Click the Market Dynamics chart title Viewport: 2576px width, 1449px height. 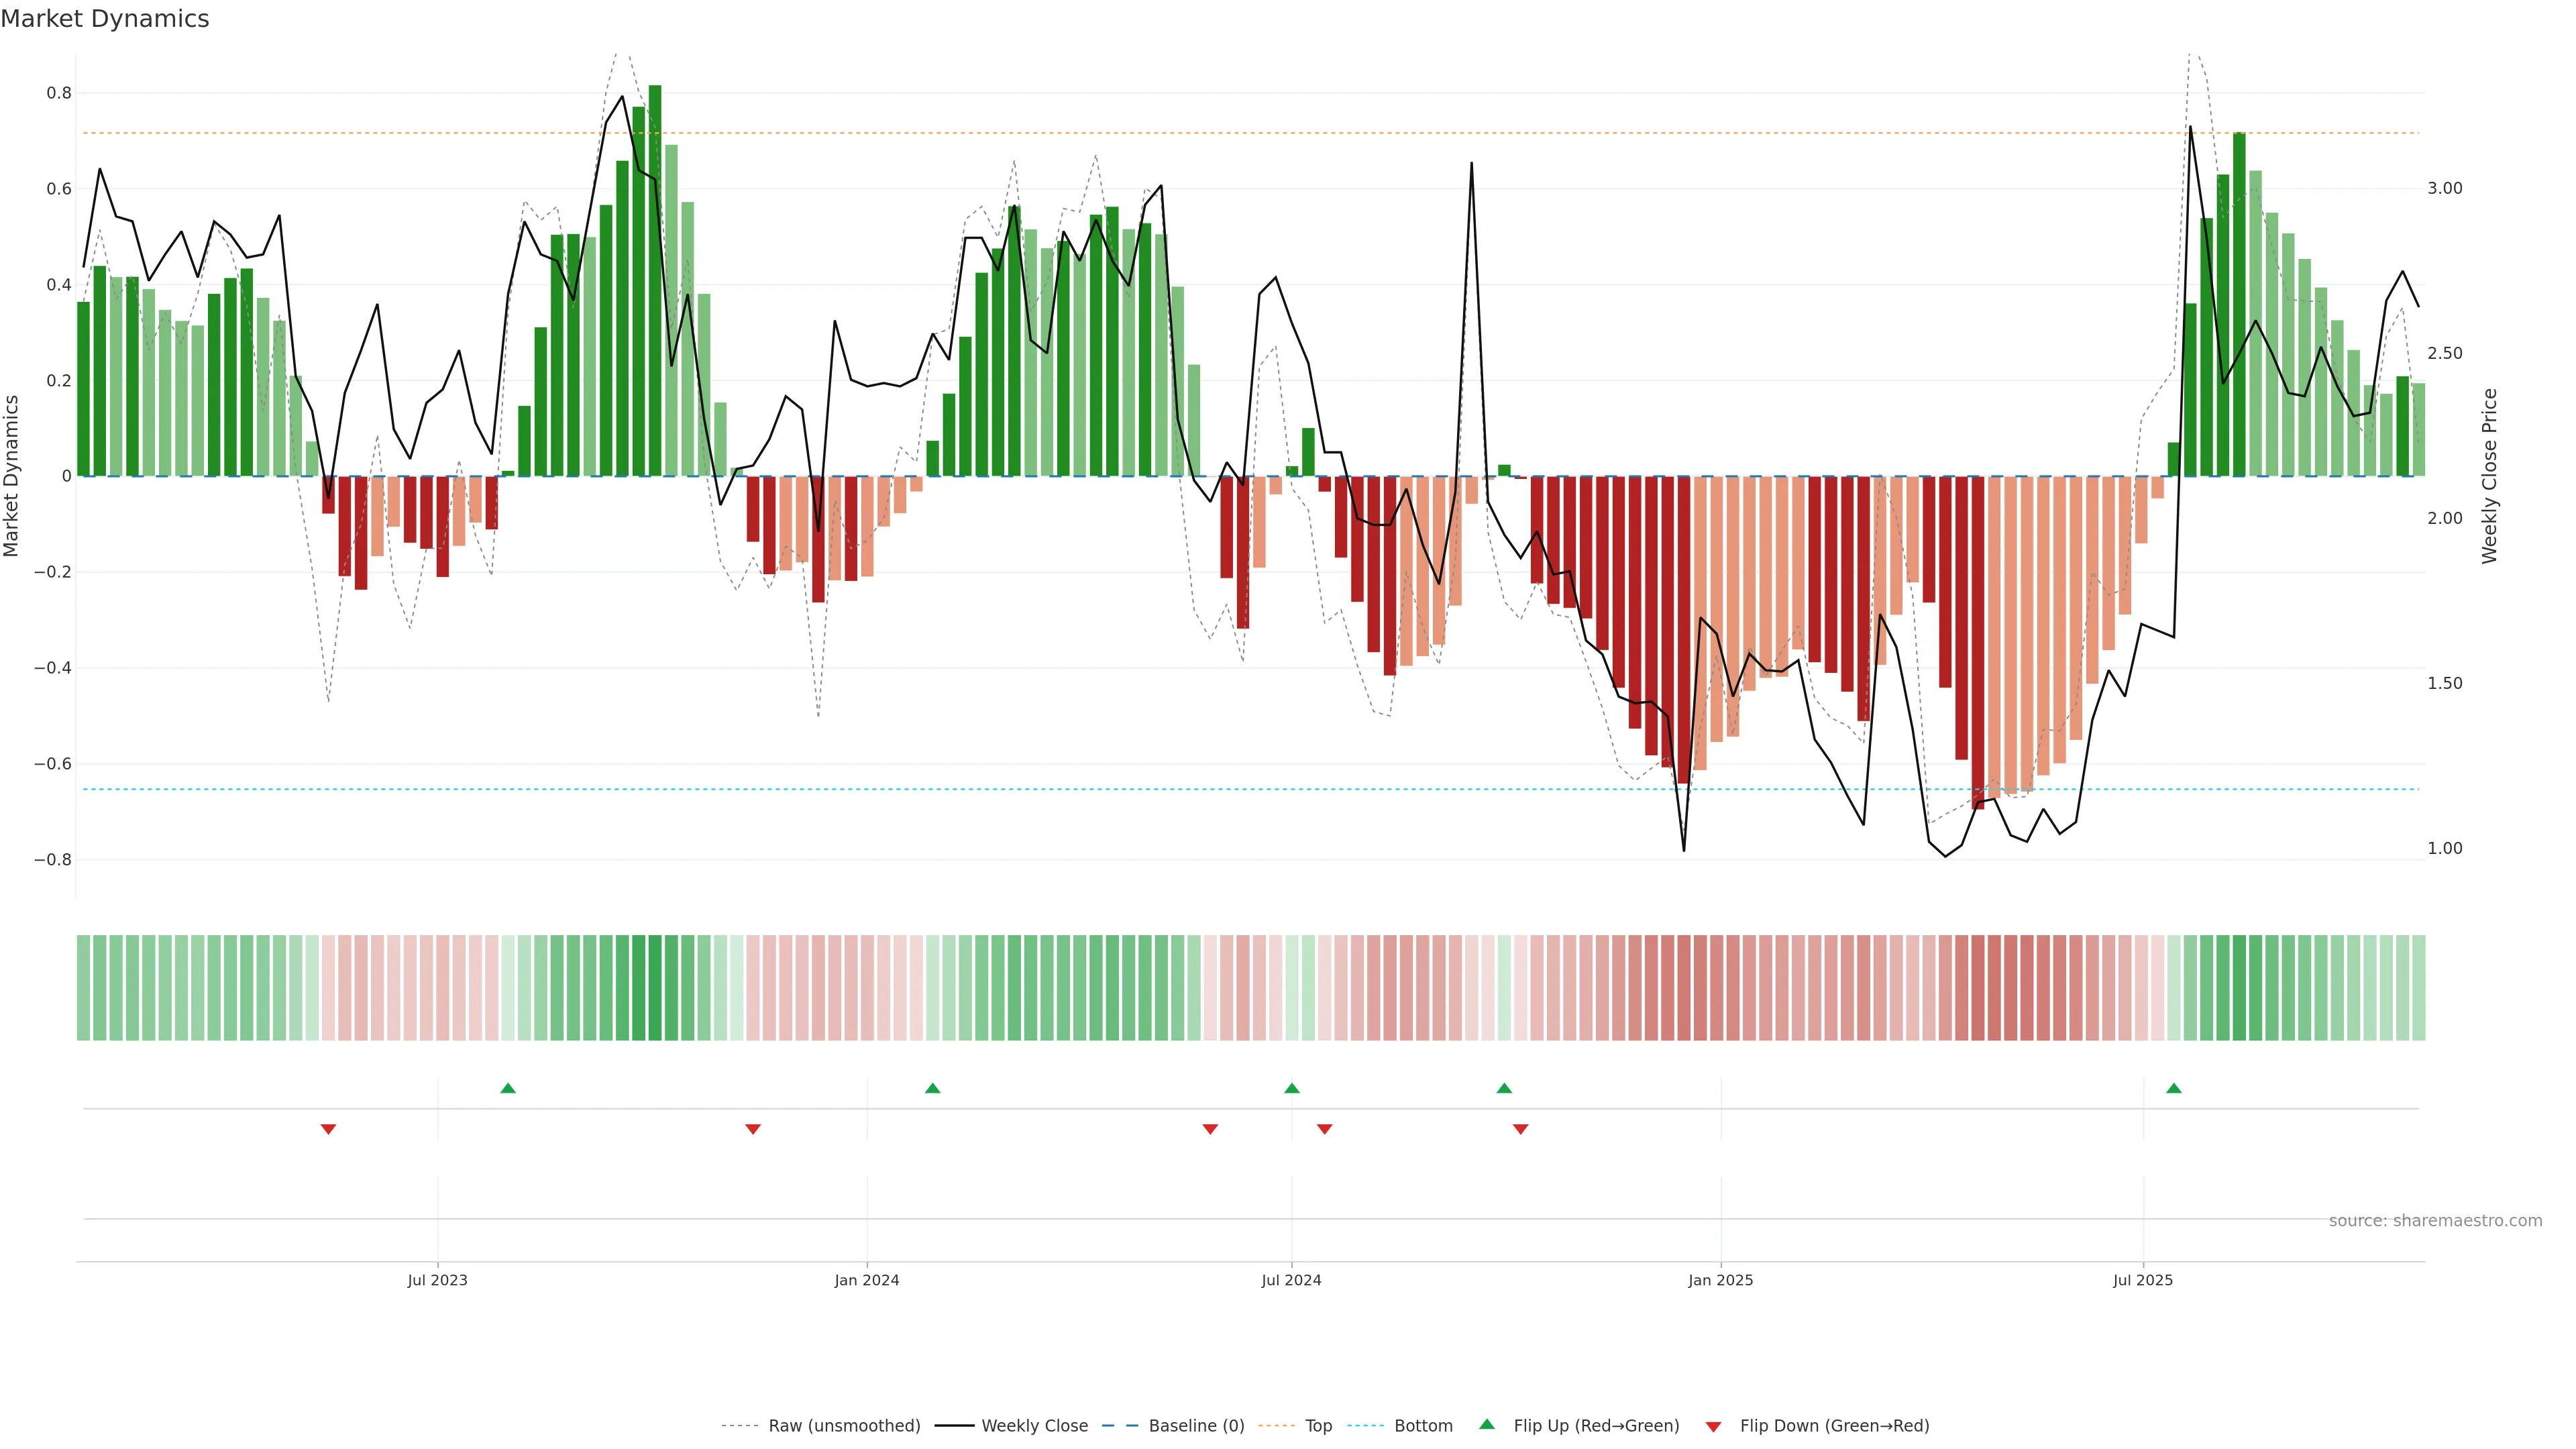click(105, 19)
